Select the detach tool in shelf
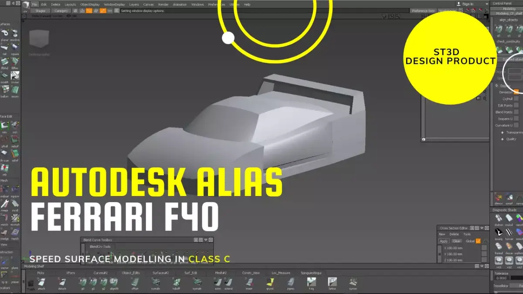The image size is (523, 294). (62, 283)
